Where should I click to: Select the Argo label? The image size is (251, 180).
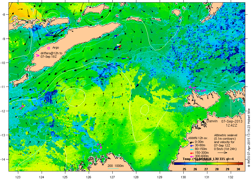coord(56,48)
